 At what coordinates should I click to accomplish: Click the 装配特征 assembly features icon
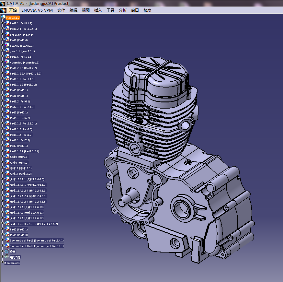point(7,256)
